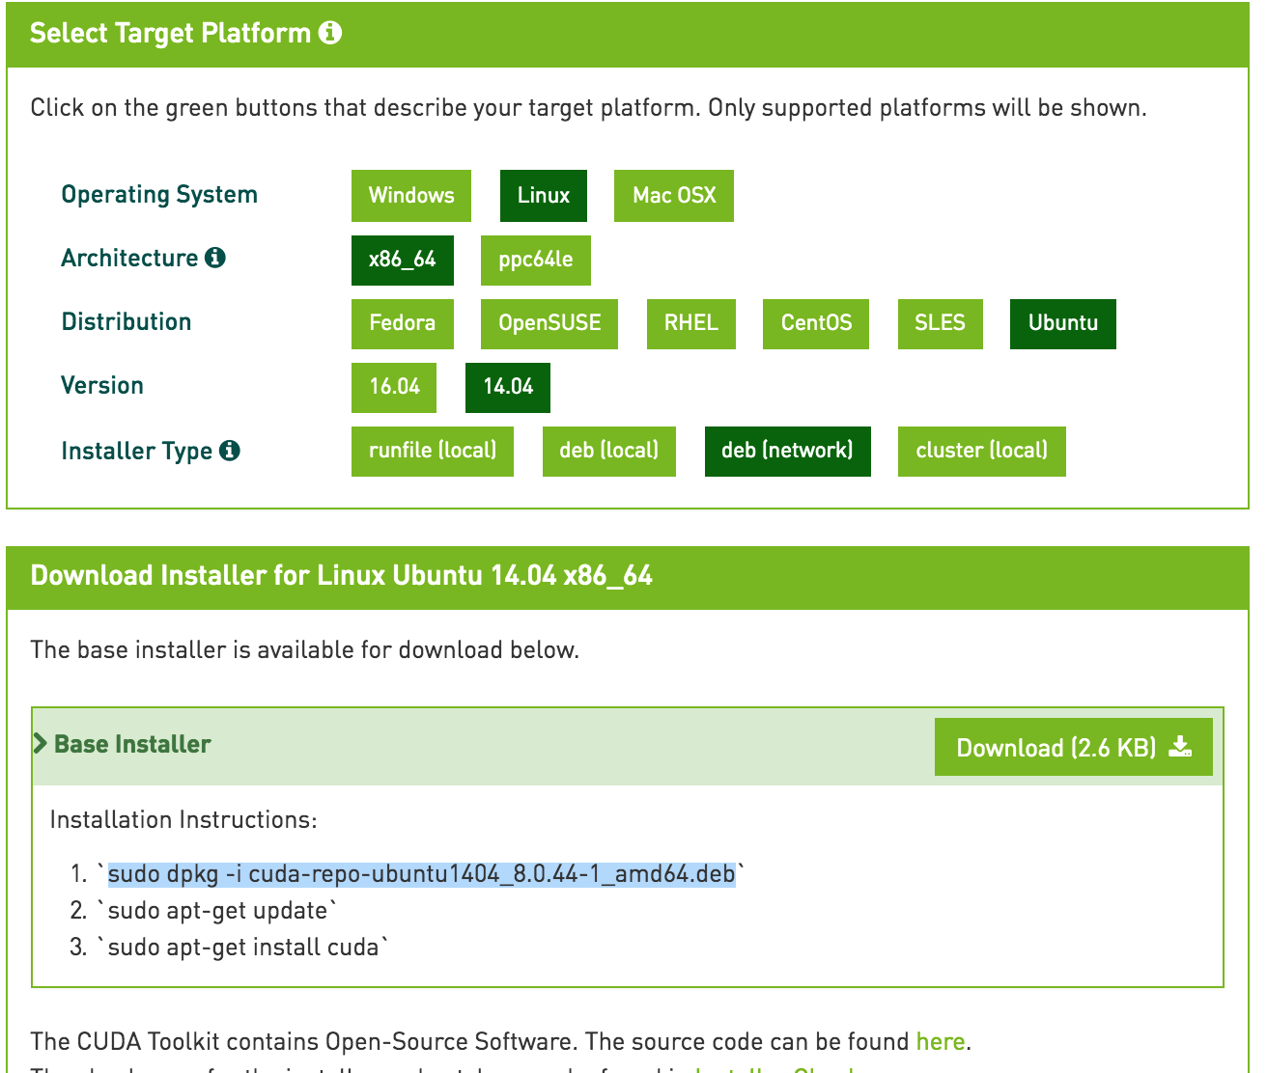1267x1073 pixels.
Task: Select deb (network) installer type
Action: click(788, 451)
